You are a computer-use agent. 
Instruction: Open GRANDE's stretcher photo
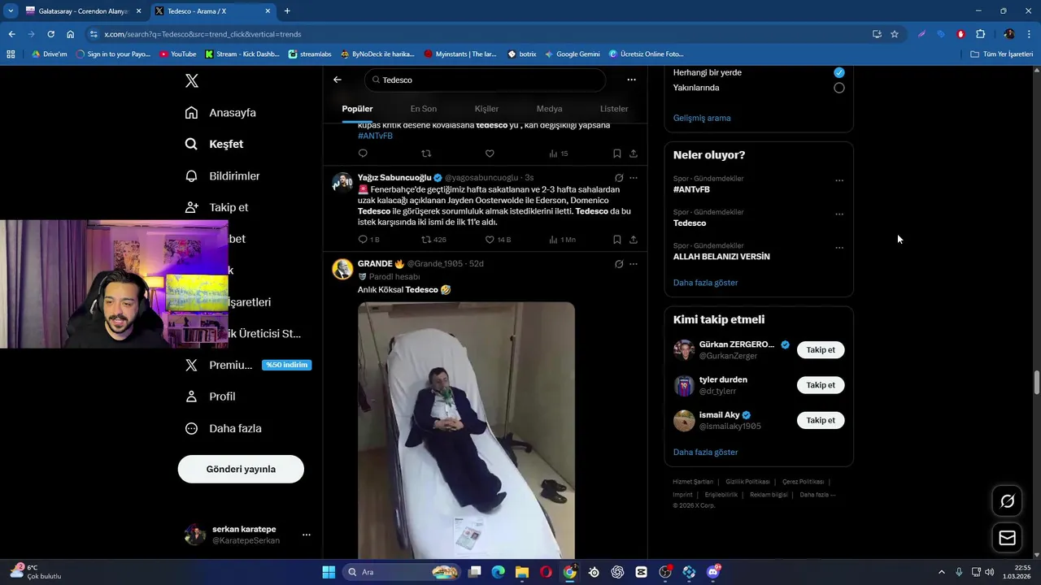[466, 430]
